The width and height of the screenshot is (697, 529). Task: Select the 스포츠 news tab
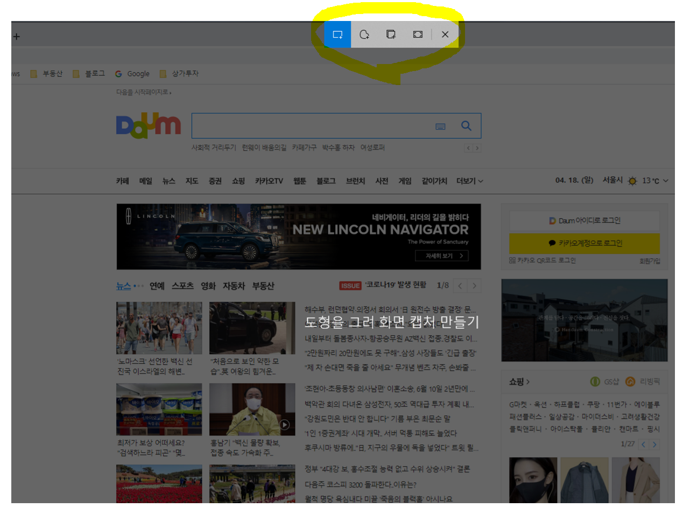[x=182, y=286]
